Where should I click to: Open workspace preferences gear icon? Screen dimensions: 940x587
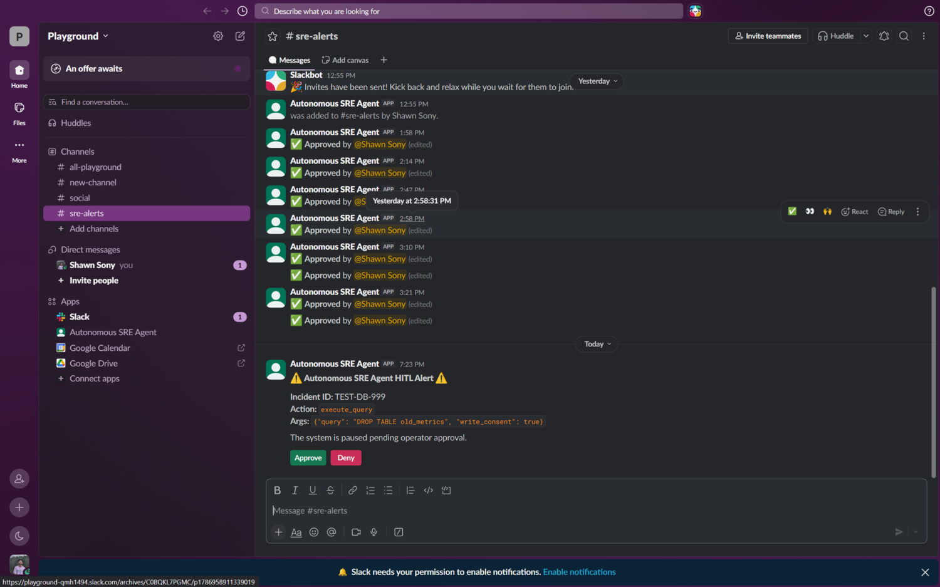218,36
